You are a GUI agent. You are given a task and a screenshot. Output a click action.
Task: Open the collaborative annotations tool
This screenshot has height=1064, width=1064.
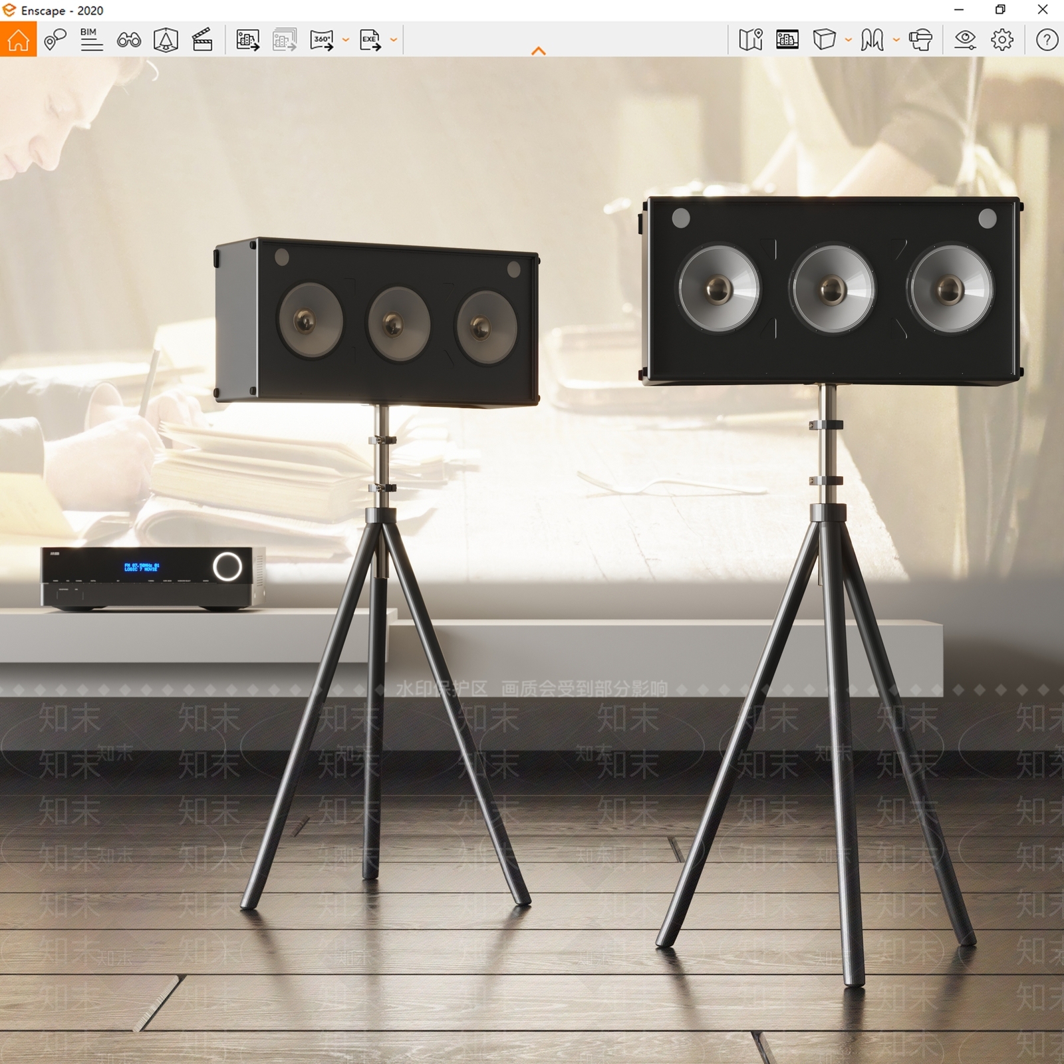pyautogui.click(x=55, y=40)
